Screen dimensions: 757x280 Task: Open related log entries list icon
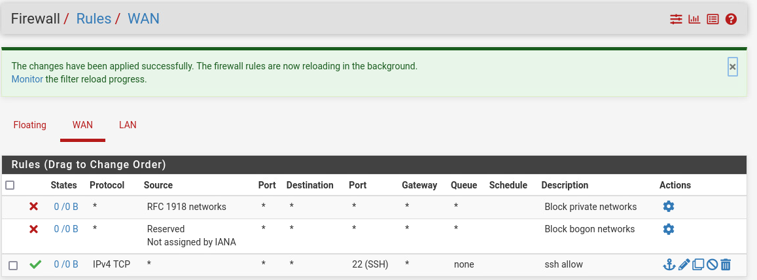(713, 19)
